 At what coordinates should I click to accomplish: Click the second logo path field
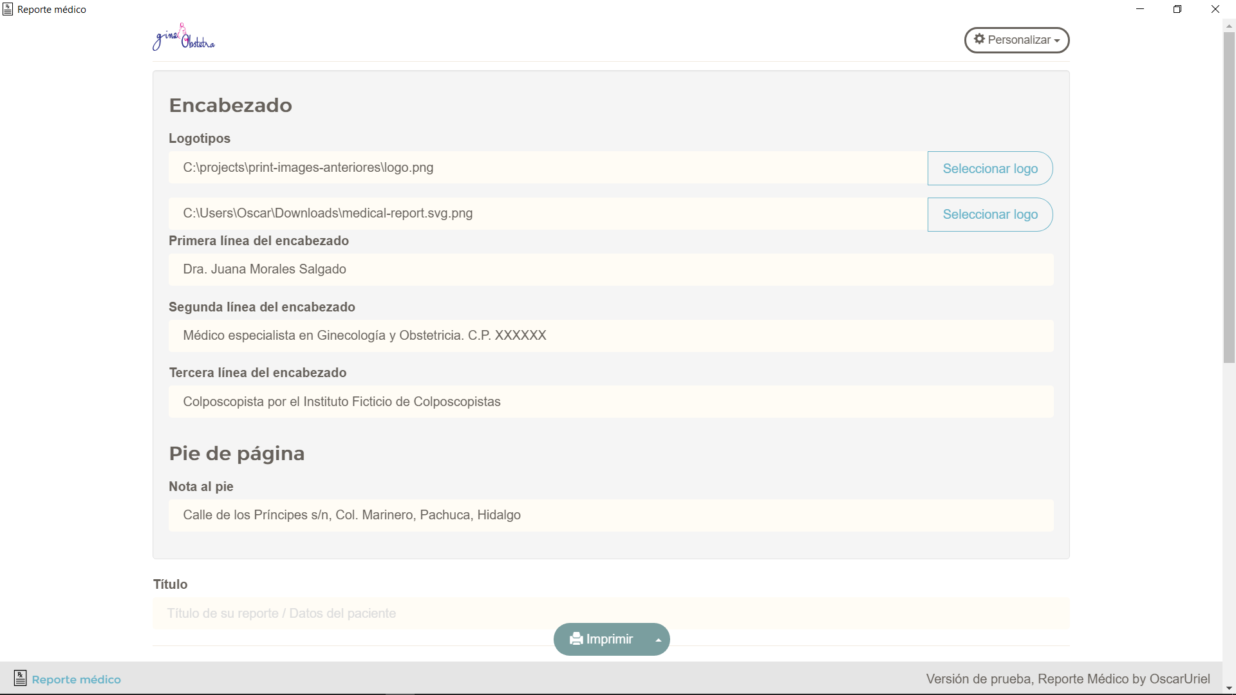(547, 214)
